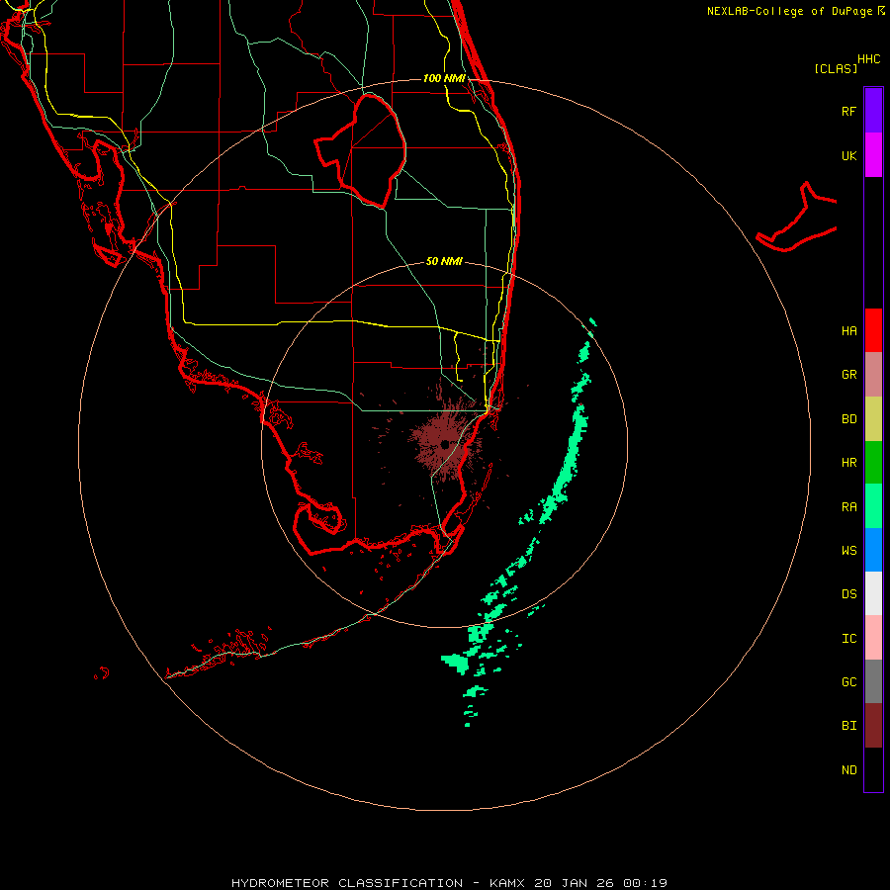This screenshot has height=890, width=890.
Task: Click the 'HR' legend label
Action: 848,463
